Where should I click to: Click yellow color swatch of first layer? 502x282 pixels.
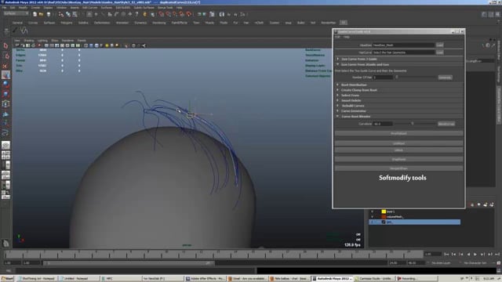[x=384, y=211]
